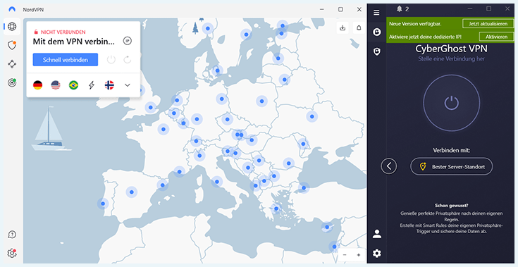Select the Portugal server marker on the map
Viewport: 518px width, 267px height.
(x=103, y=204)
